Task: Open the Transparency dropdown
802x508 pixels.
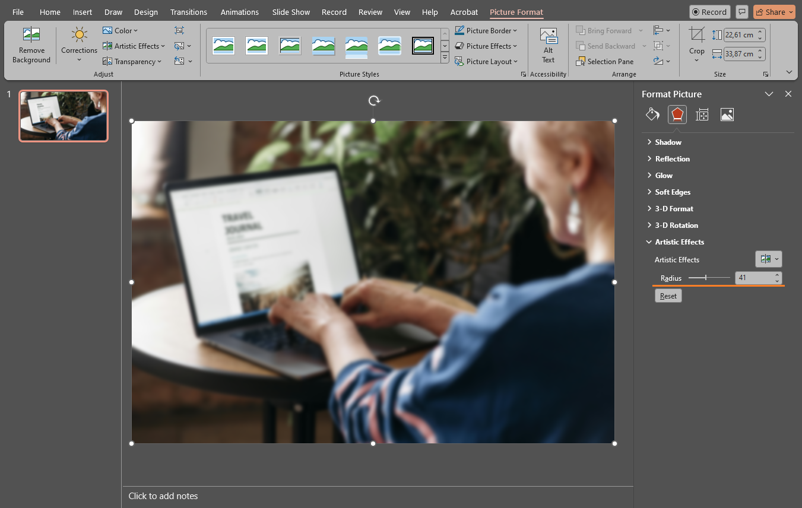Action: click(x=132, y=61)
